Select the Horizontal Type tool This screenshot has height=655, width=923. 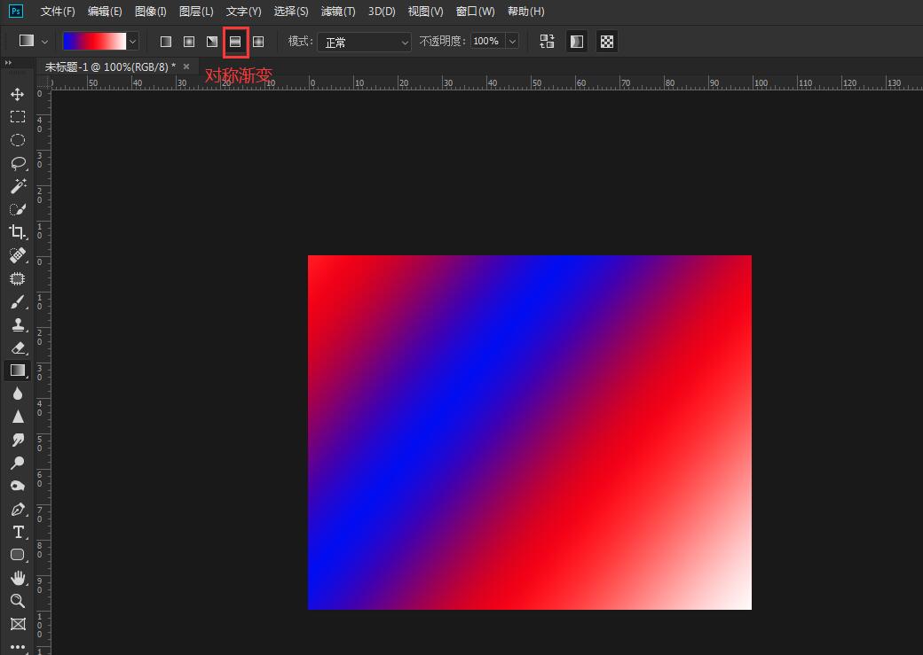click(x=17, y=532)
